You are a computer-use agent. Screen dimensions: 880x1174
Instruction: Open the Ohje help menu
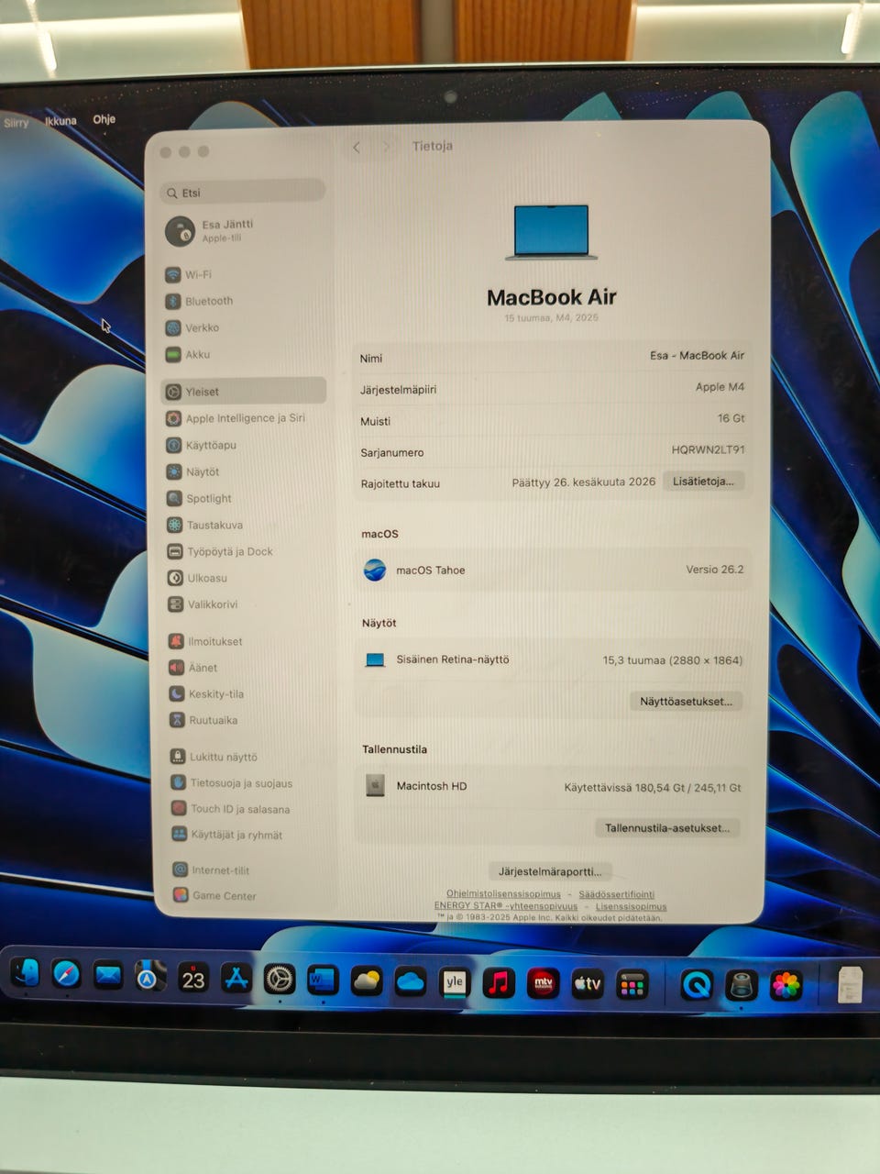[104, 118]
